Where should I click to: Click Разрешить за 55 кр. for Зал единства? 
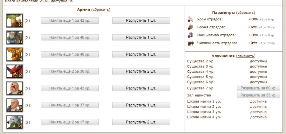(x=258, y=95)
